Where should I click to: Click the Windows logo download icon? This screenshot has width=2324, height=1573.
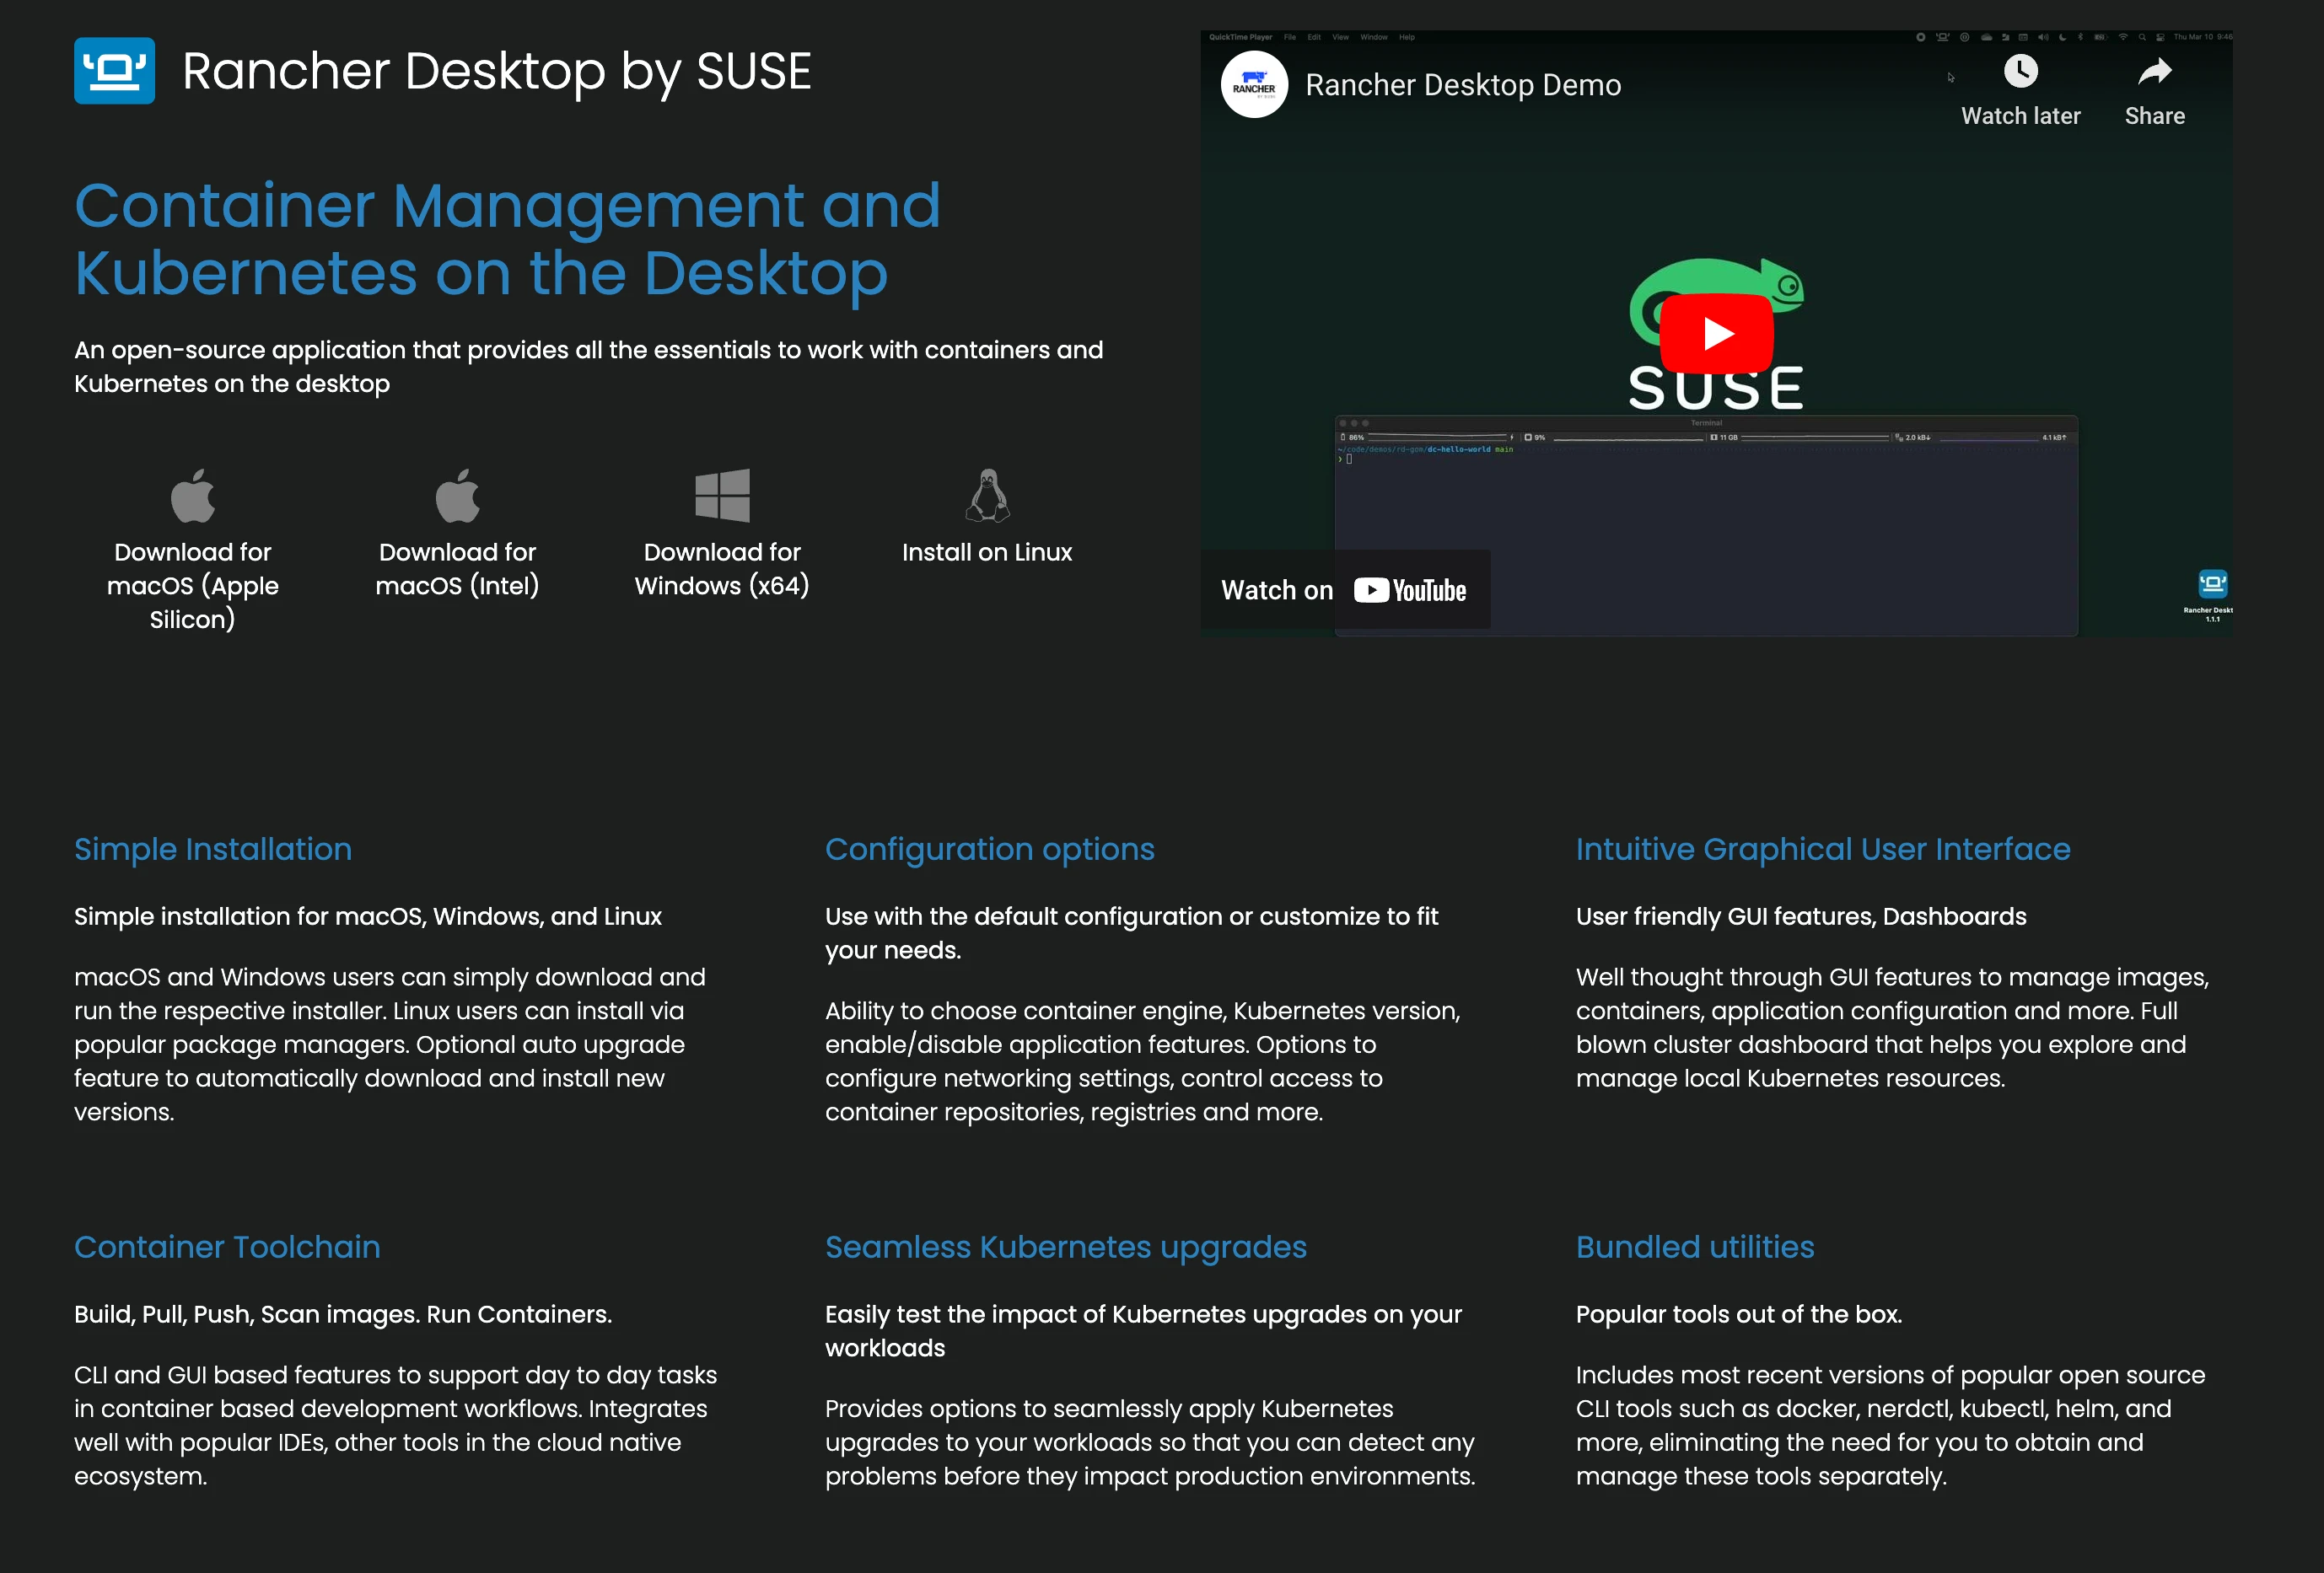click(722, 496)
